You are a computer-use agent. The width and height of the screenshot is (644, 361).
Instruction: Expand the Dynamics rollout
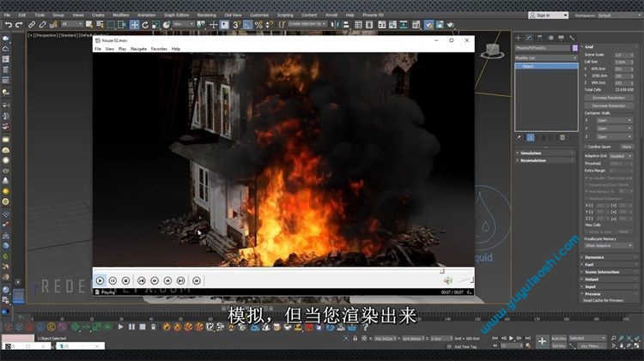point(610,257)
